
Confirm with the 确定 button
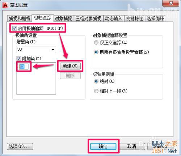(x=103, y=146)
